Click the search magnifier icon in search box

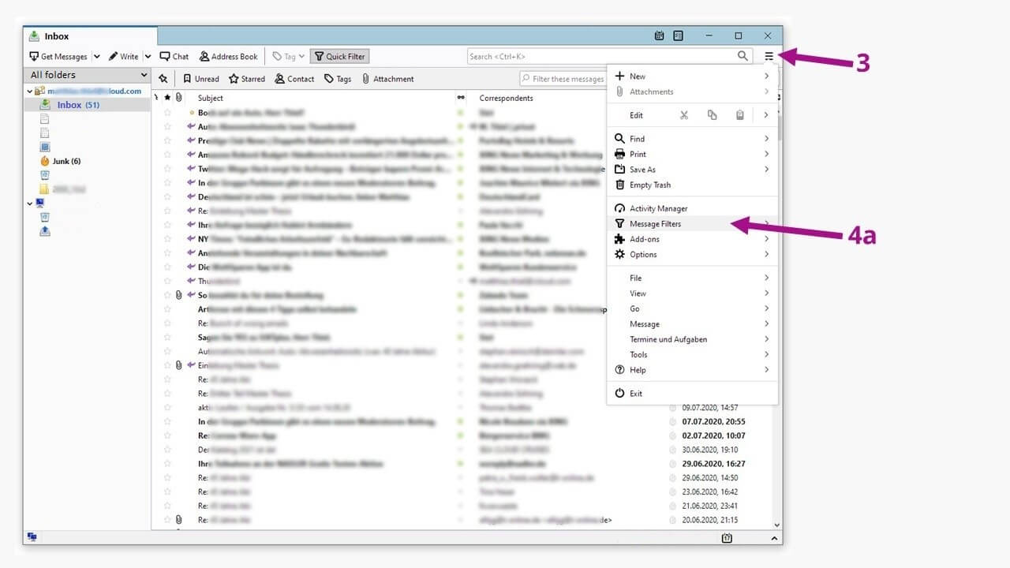pyautogui.click(x=743, y=56)
